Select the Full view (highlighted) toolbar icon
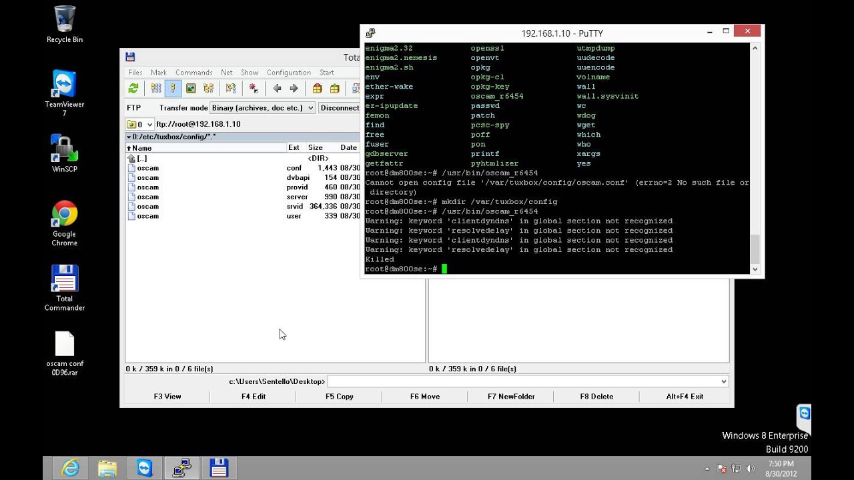 tap(173, 88)
